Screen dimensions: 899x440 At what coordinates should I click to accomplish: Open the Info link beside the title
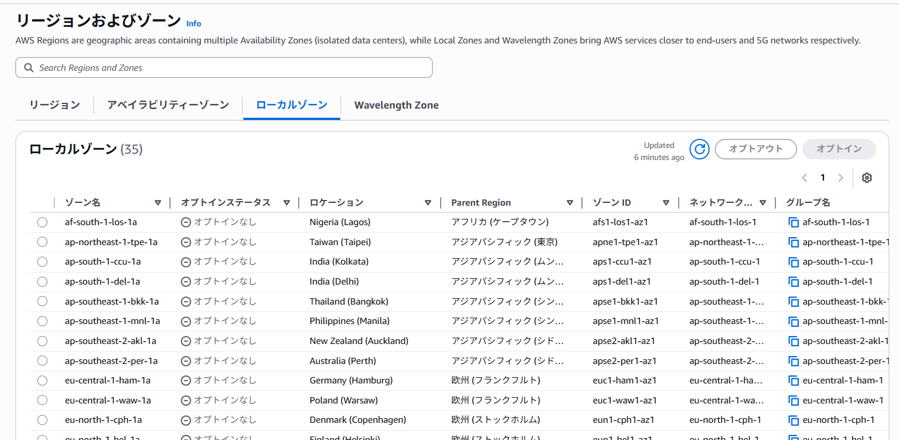point(193,24)
